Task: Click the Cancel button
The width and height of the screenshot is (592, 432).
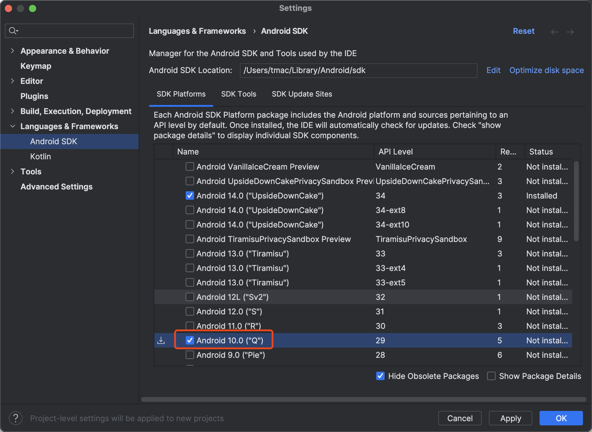Action: [460, 418]
